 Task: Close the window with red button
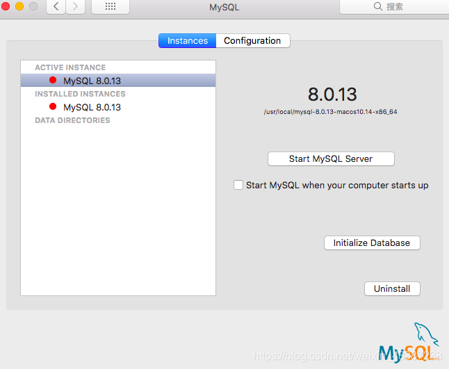point(6,6)
